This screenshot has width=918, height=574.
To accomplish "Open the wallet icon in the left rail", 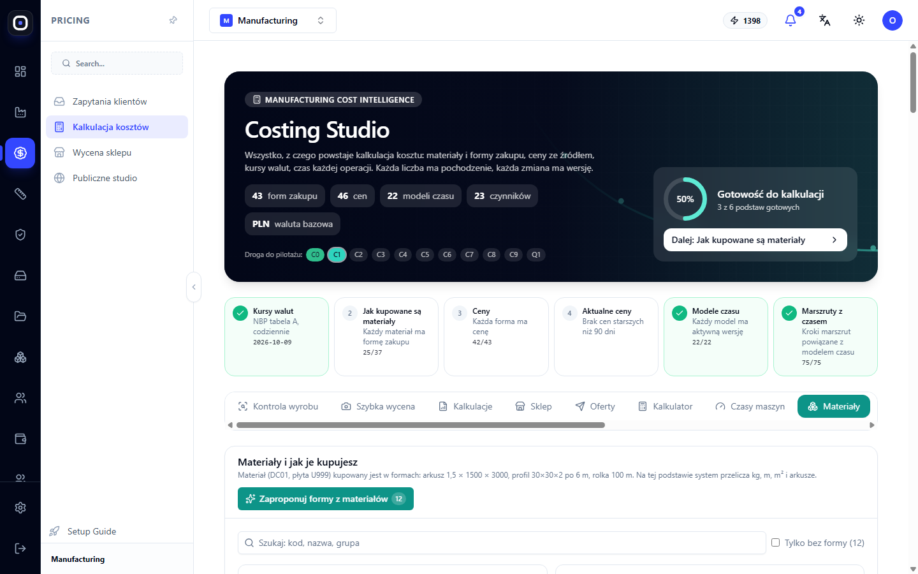I will 20,439.
